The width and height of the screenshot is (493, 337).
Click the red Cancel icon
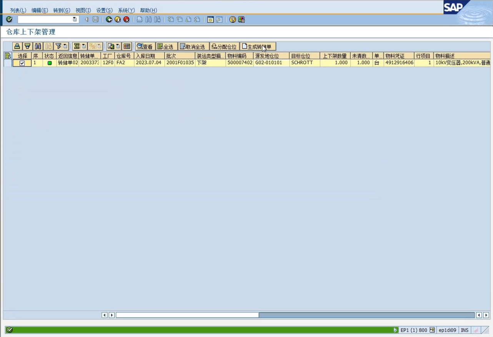pos(126,20)
